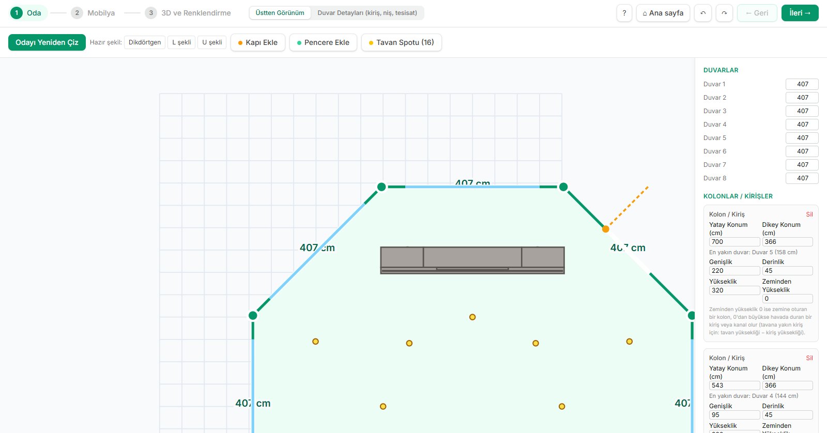Click the undo arrow icon

pyautogui.click(x=703, y=13)
